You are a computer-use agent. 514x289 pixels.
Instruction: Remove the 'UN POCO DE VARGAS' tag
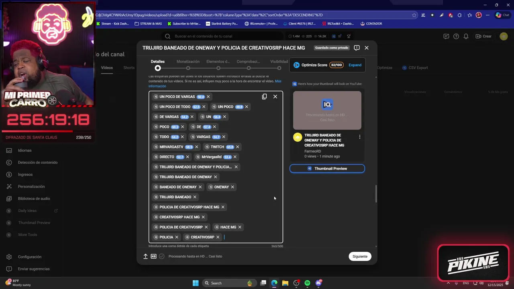point(208,97)
